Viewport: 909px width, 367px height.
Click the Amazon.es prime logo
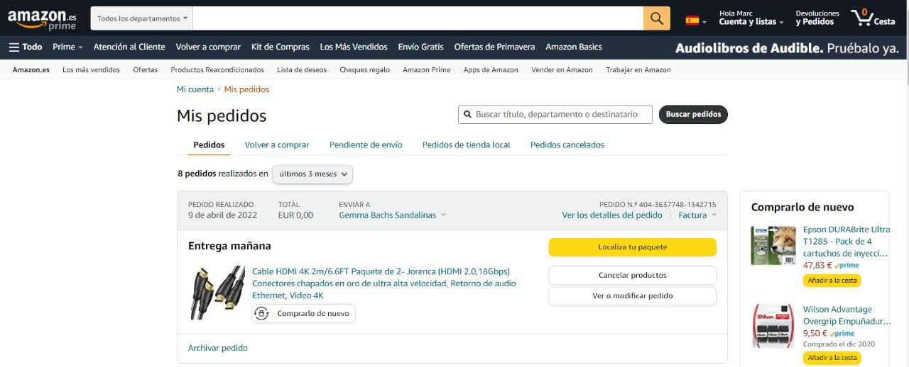[x=42, y=19]
